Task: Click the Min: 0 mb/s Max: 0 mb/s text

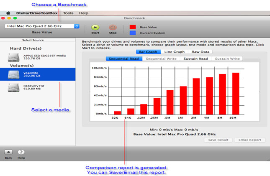Action: tap(174, 130)
